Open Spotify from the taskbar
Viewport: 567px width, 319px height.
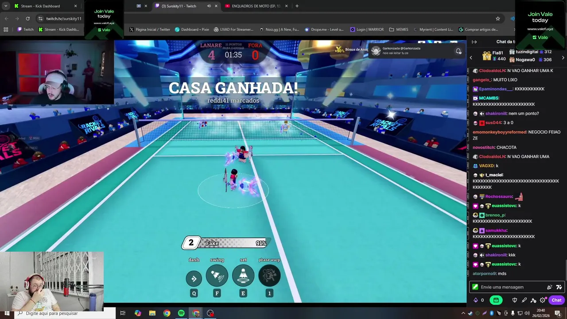[181, 313]
